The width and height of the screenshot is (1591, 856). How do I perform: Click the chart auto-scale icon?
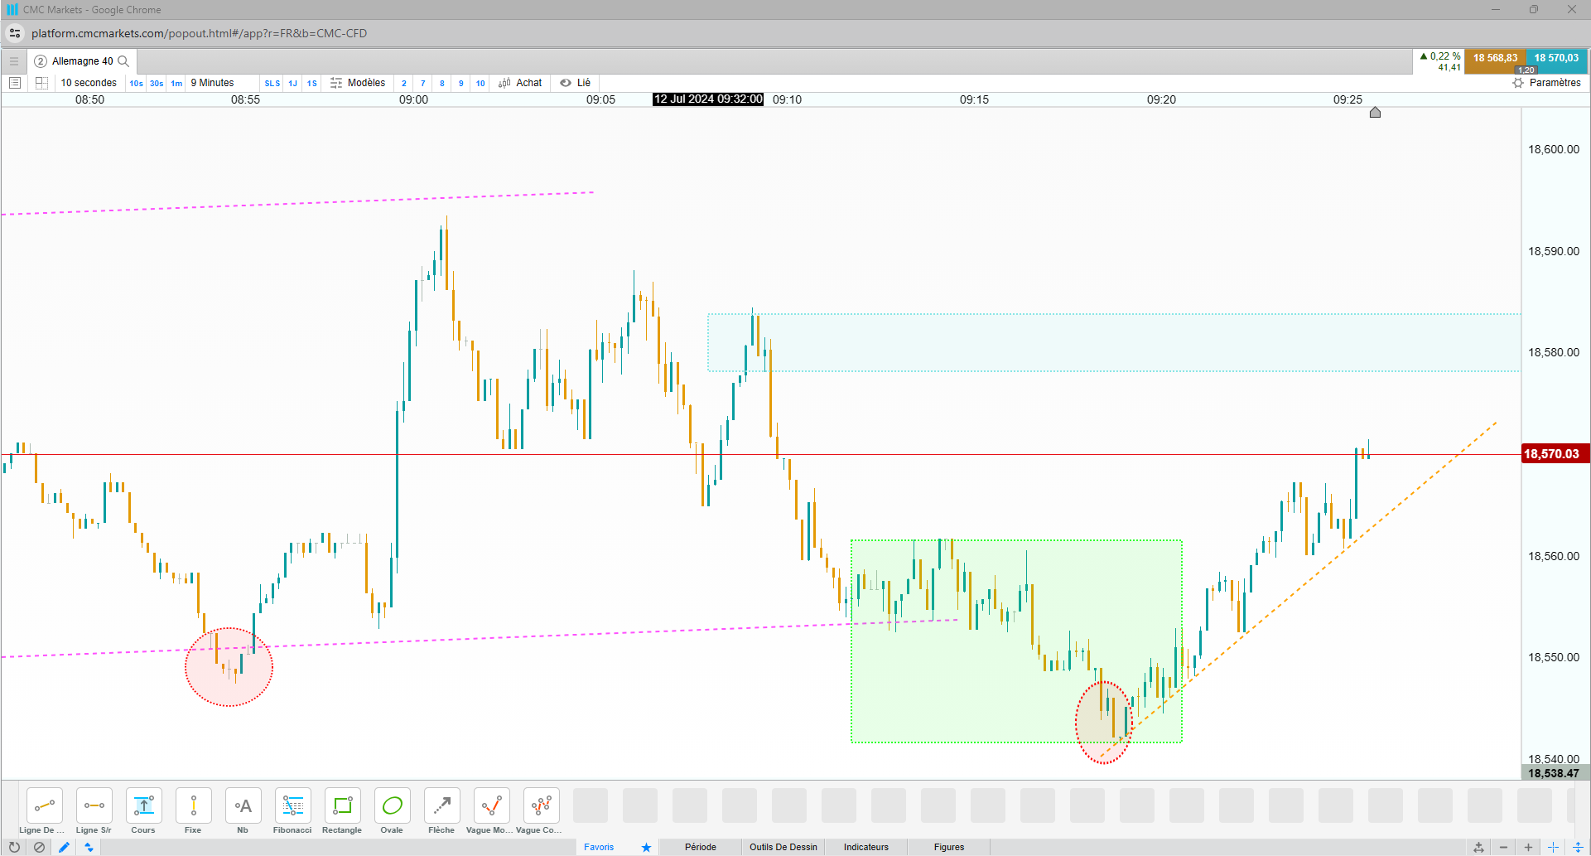[1478, 847]
